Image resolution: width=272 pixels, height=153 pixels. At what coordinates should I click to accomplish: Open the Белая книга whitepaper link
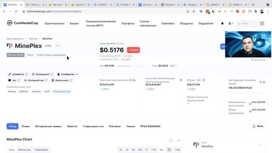(x=62, y=80)
